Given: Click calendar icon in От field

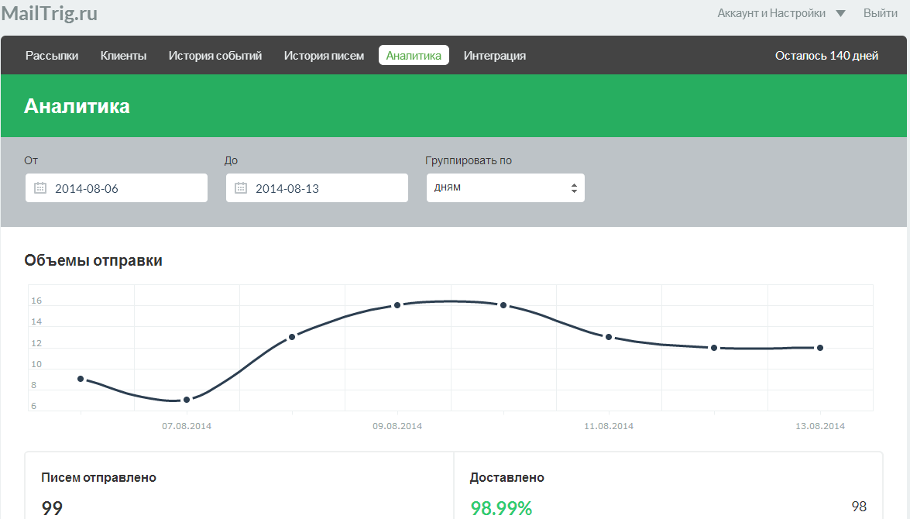Looking at the screenshot, I should tap(40, 188).
